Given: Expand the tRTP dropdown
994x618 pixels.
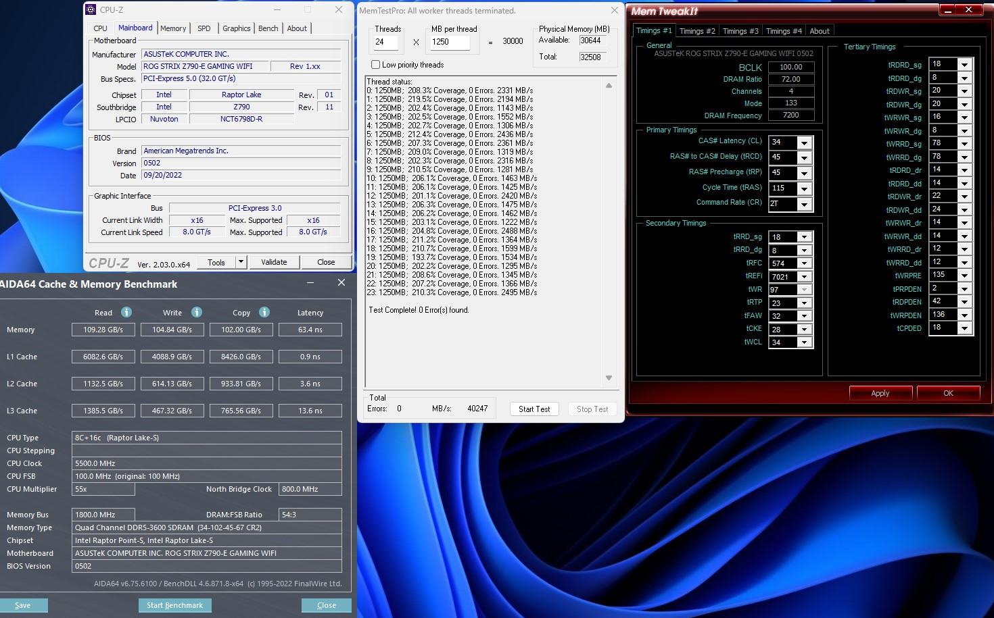Looking at the screenshot, I should pos(804,303).
